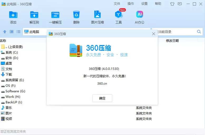This screenshot has height=135, width=205.
Task: Switch to large icon view mode
Action: [12, 32]
